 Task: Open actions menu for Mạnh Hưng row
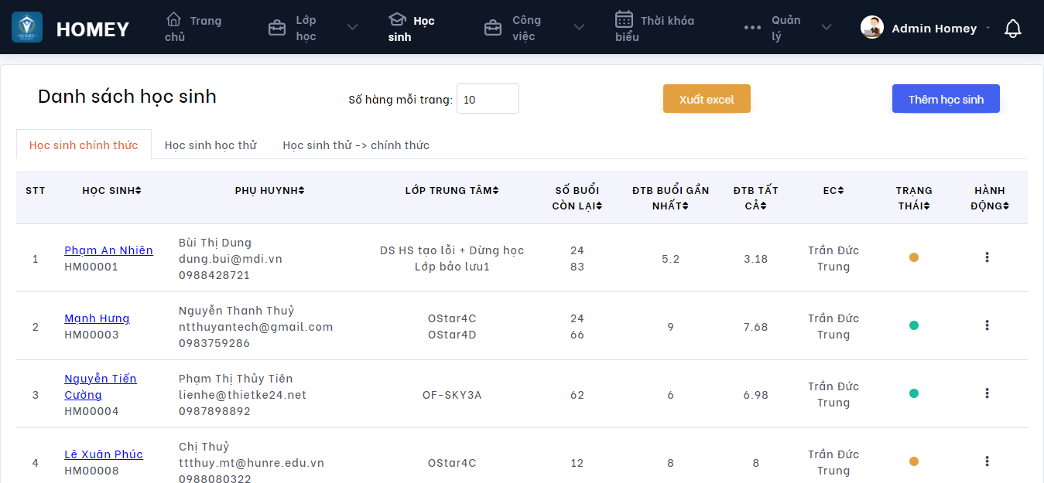pos(987,325)
